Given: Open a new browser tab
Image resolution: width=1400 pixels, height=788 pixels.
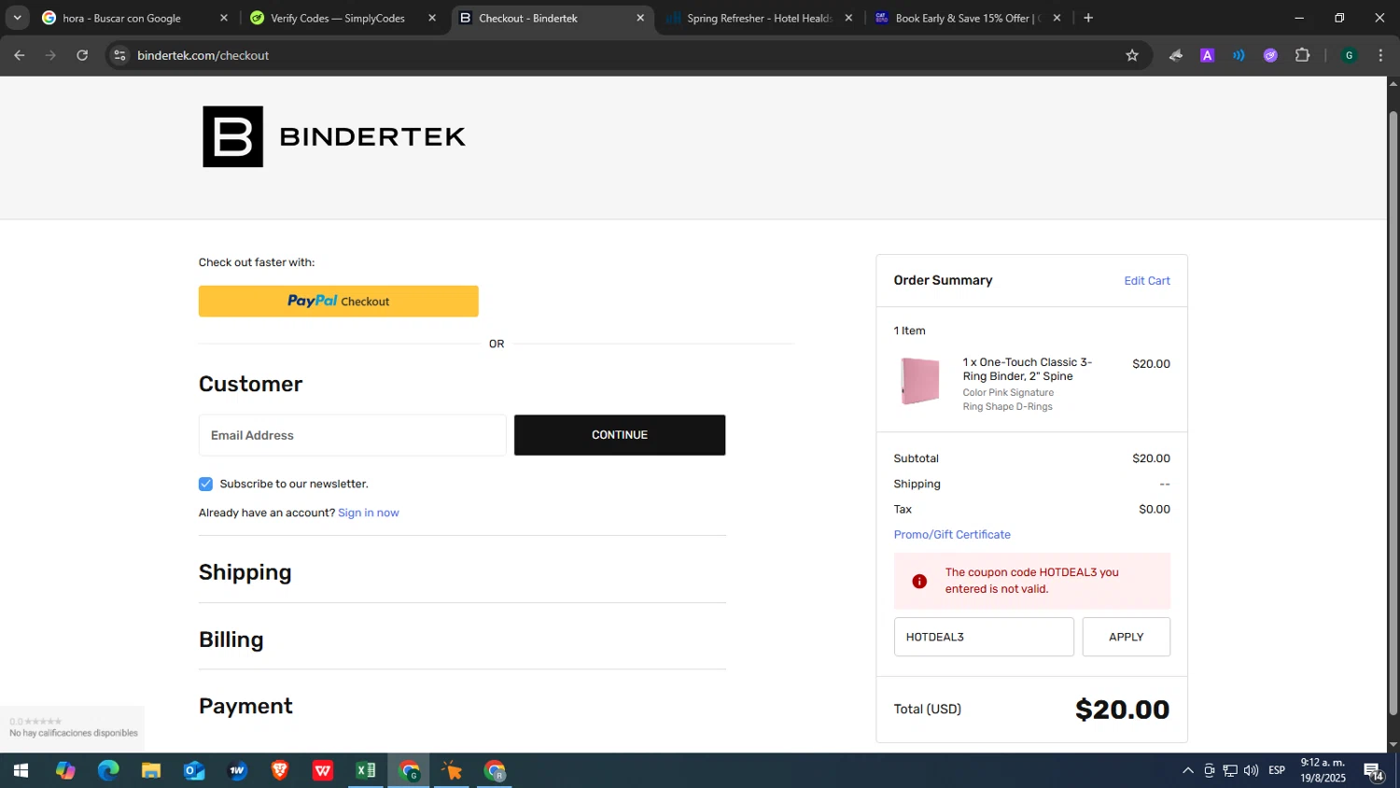Looking at the screenshot, I should click(1088, 18).
